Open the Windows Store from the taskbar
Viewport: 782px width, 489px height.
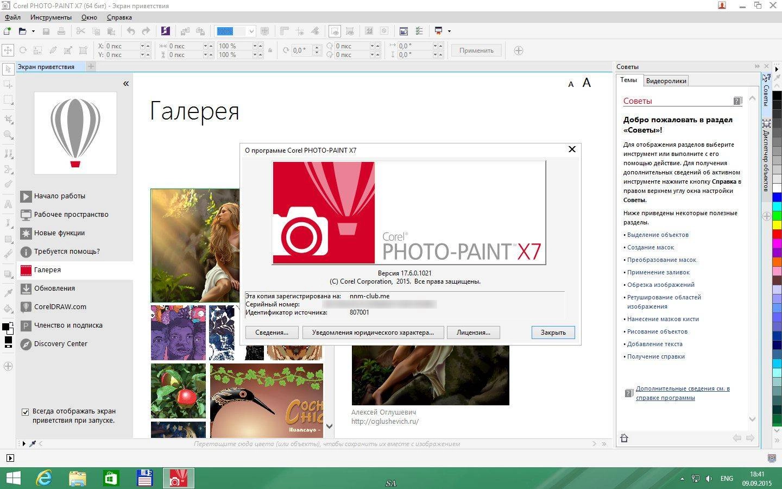(111, 478)
